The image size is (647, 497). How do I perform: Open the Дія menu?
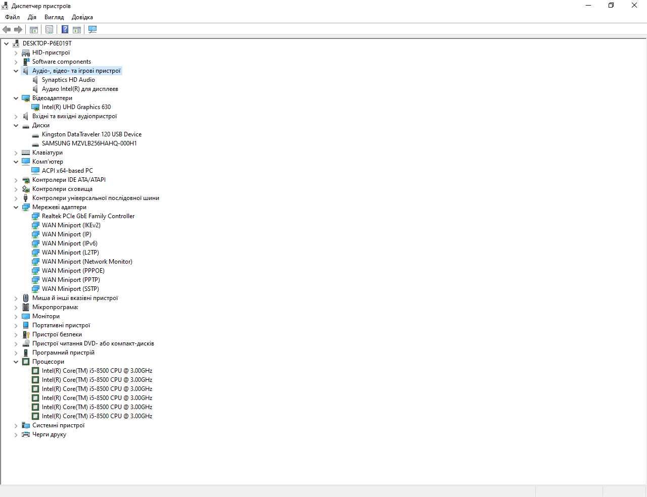tap(32, 17)
